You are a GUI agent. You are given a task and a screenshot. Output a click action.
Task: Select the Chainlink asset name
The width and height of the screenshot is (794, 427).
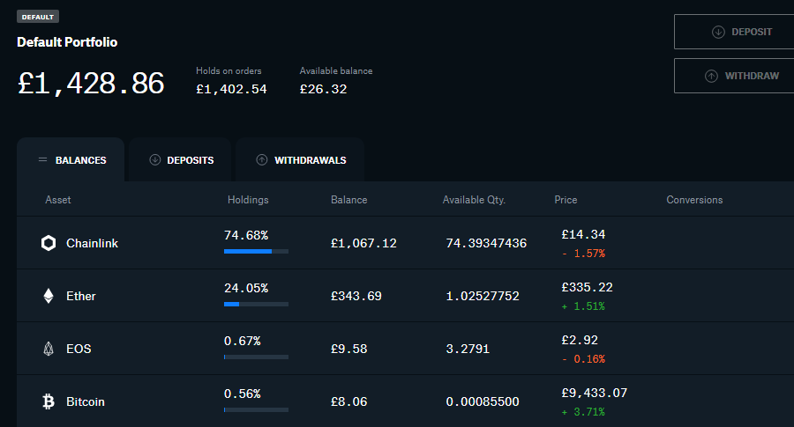click(x=92, y=243)
